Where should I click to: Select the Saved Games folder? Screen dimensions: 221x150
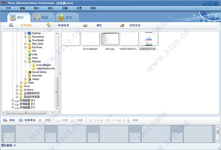click(x=39, y=72)
